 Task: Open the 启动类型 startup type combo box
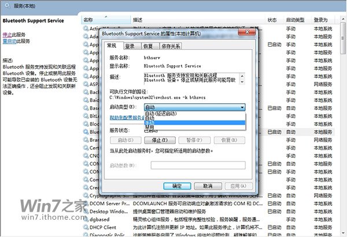tap(194, 107)
